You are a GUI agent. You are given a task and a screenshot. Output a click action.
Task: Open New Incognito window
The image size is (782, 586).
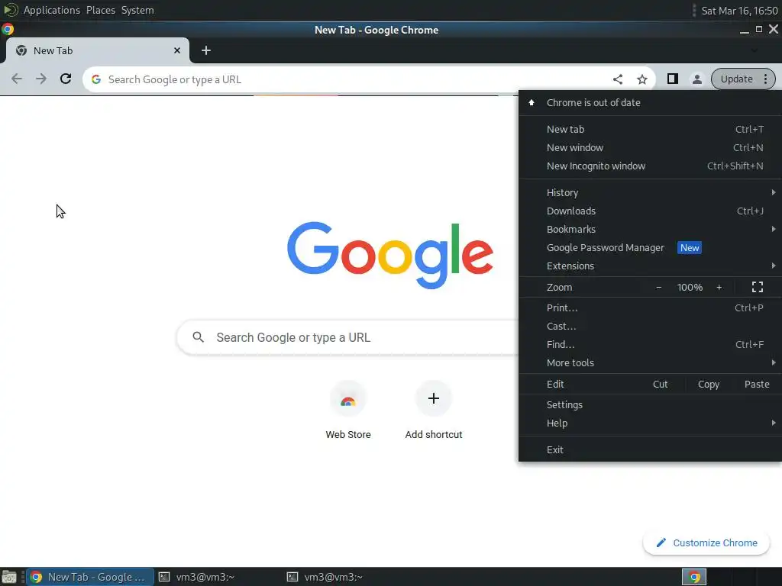tap(651, 166)
